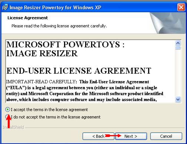Click the installer icon in the title bar
The image size is (187, 144).
[x=5, y=7]
